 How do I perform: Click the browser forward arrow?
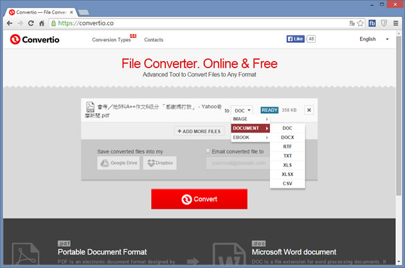[x=20, y=23]
